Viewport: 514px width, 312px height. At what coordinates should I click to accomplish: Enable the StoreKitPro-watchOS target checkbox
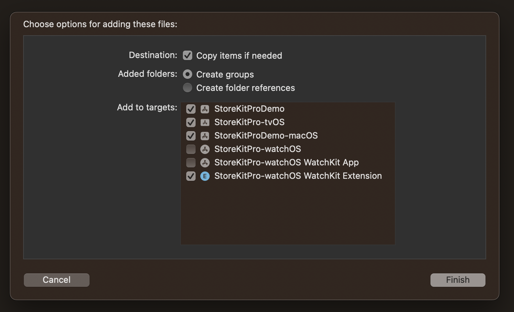pos(191,149)
